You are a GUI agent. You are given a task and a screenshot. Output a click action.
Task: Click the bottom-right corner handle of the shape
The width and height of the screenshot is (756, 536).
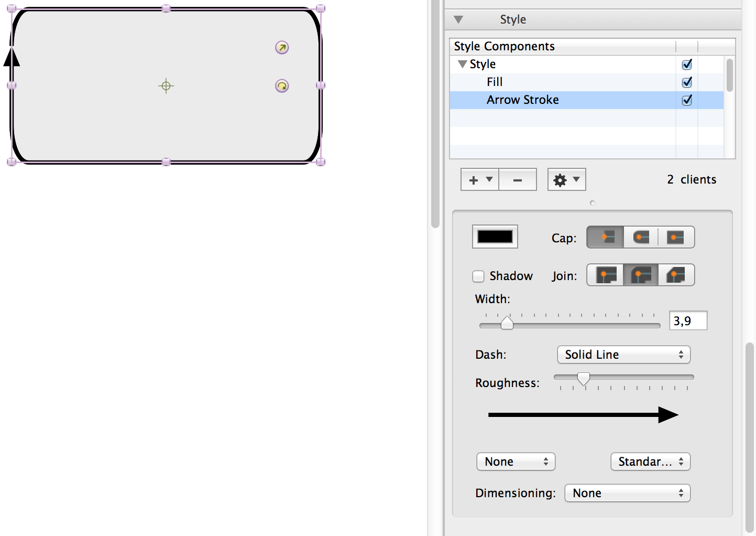(x=321, y=162)
